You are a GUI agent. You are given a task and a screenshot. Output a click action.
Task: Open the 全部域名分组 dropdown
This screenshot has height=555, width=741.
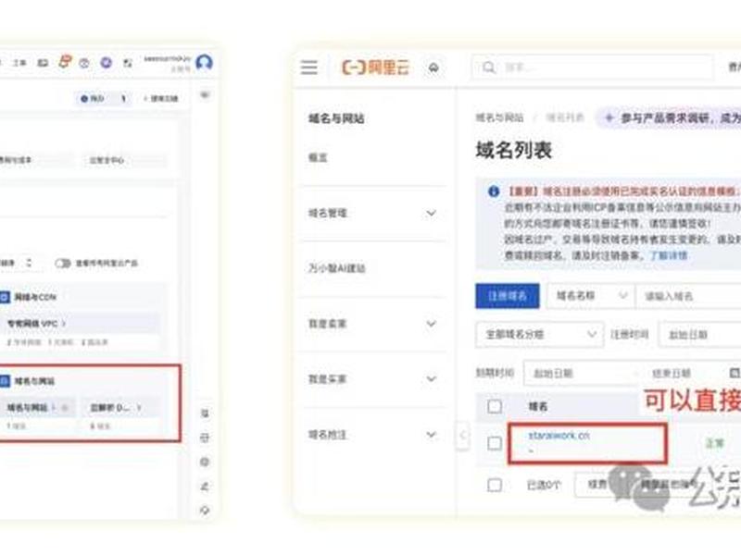coord(540,335)
